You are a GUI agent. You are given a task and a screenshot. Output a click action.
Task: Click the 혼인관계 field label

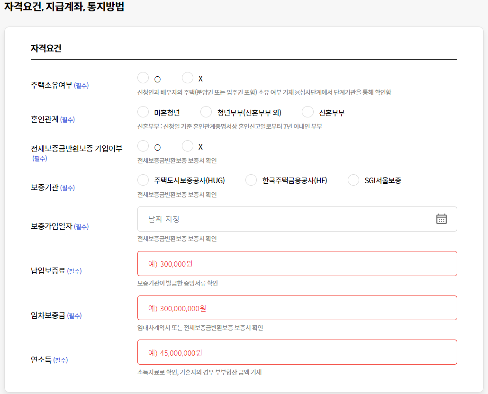click(x=45, y=119)
